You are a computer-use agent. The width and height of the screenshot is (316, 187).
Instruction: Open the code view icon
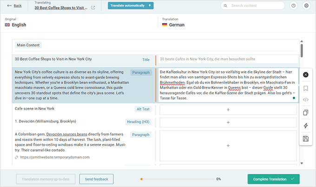click(x=305, y=100)
